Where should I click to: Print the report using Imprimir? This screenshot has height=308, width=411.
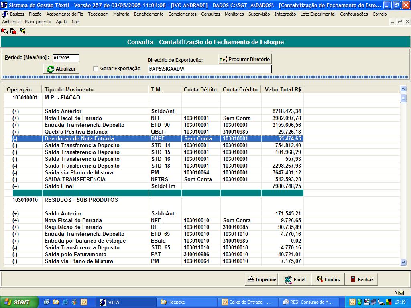pos(261,280)
